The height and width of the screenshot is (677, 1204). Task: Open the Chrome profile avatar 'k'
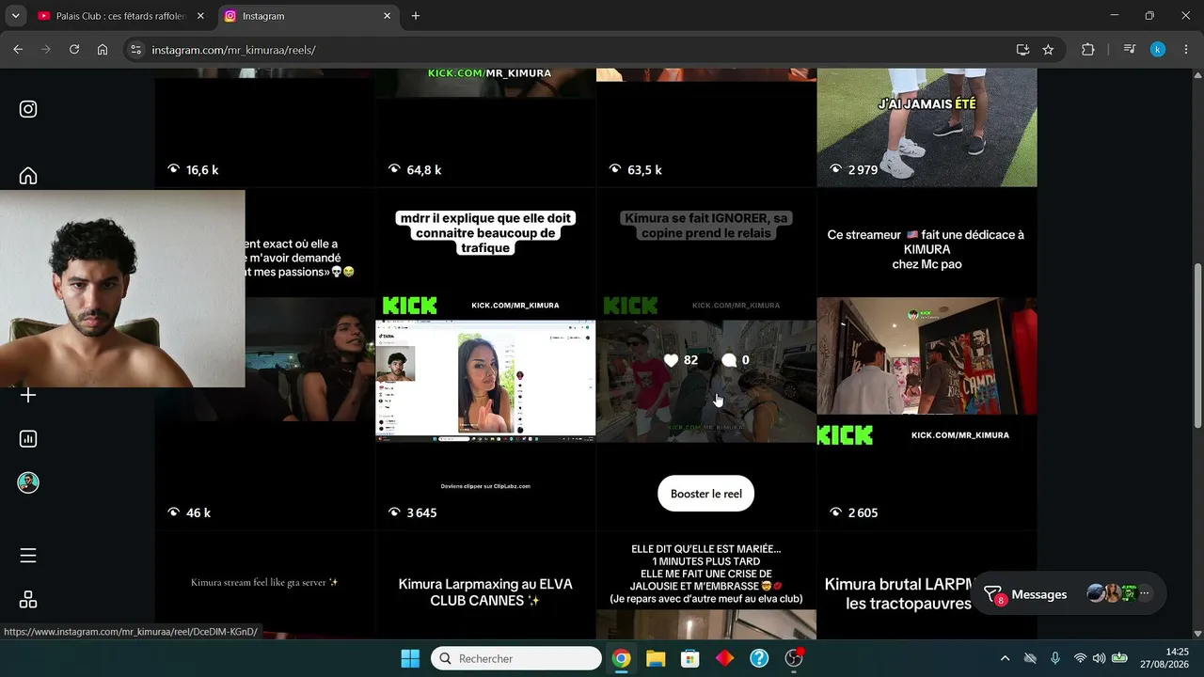pos(1158,50)
